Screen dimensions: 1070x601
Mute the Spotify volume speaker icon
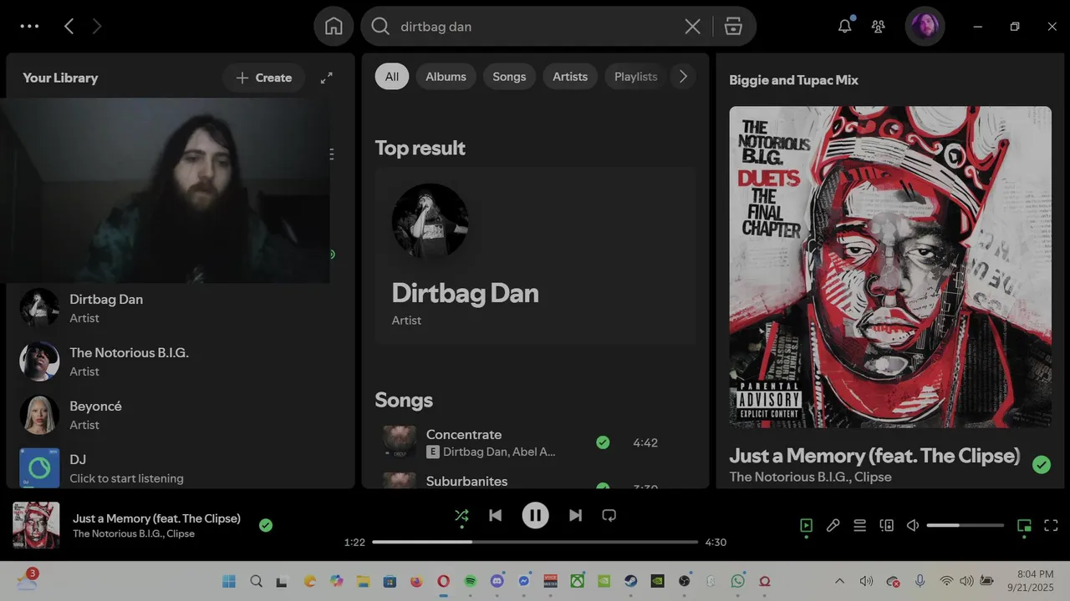click(913, 526)
